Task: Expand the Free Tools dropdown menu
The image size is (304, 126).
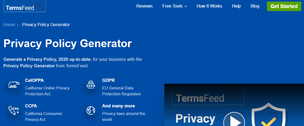Action: [x=175, y=6]
